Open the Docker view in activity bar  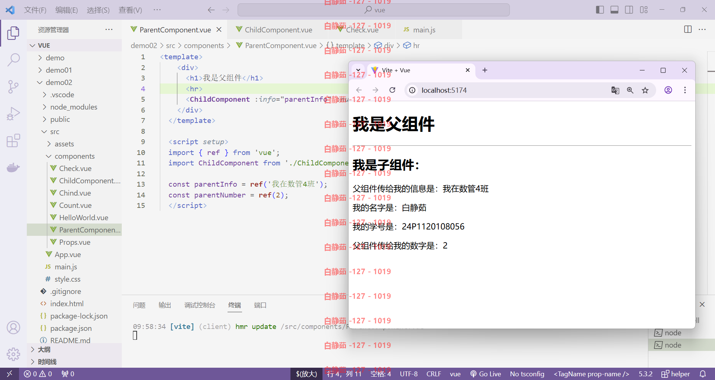[13, 168]
